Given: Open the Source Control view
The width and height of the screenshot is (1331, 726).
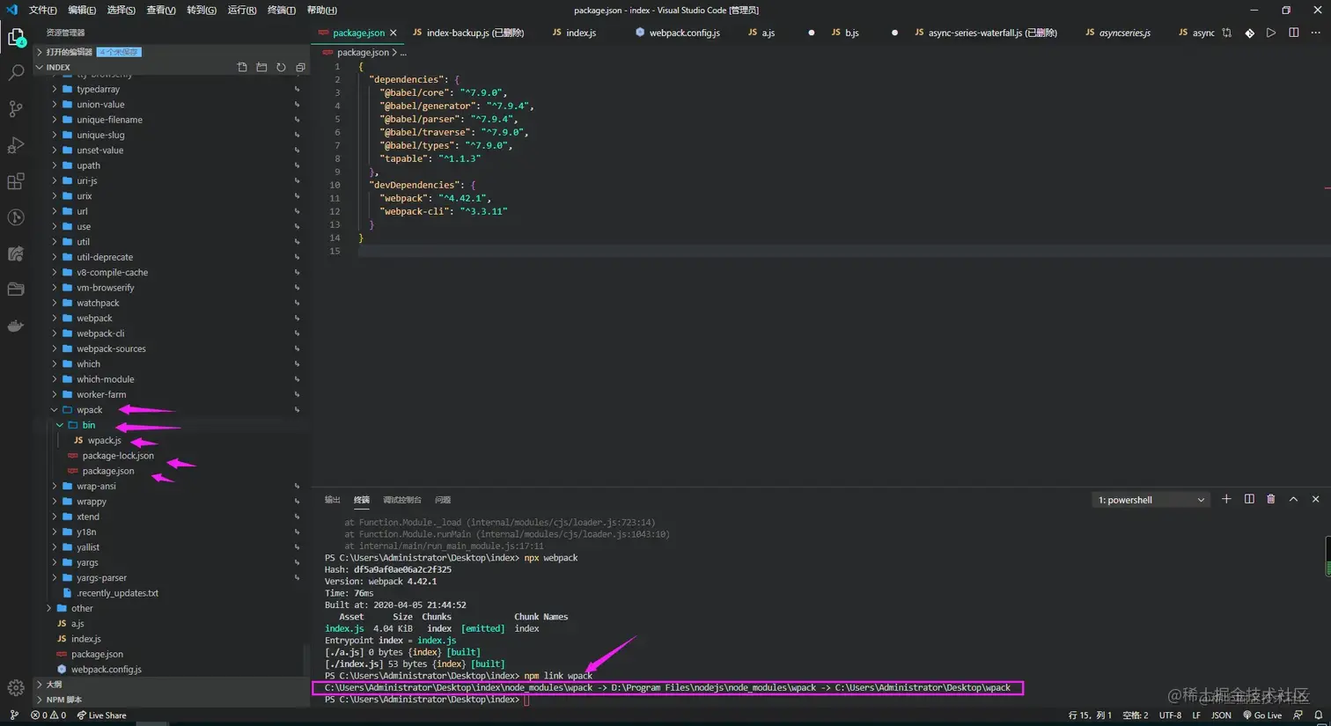Looking at the screenshot, I should click(x=16, y=109).
